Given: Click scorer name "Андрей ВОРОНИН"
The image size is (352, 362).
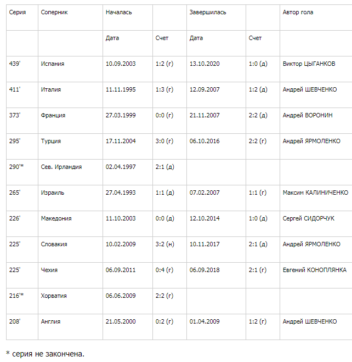Looking at the screenshot, I should [x=308, y=115].
